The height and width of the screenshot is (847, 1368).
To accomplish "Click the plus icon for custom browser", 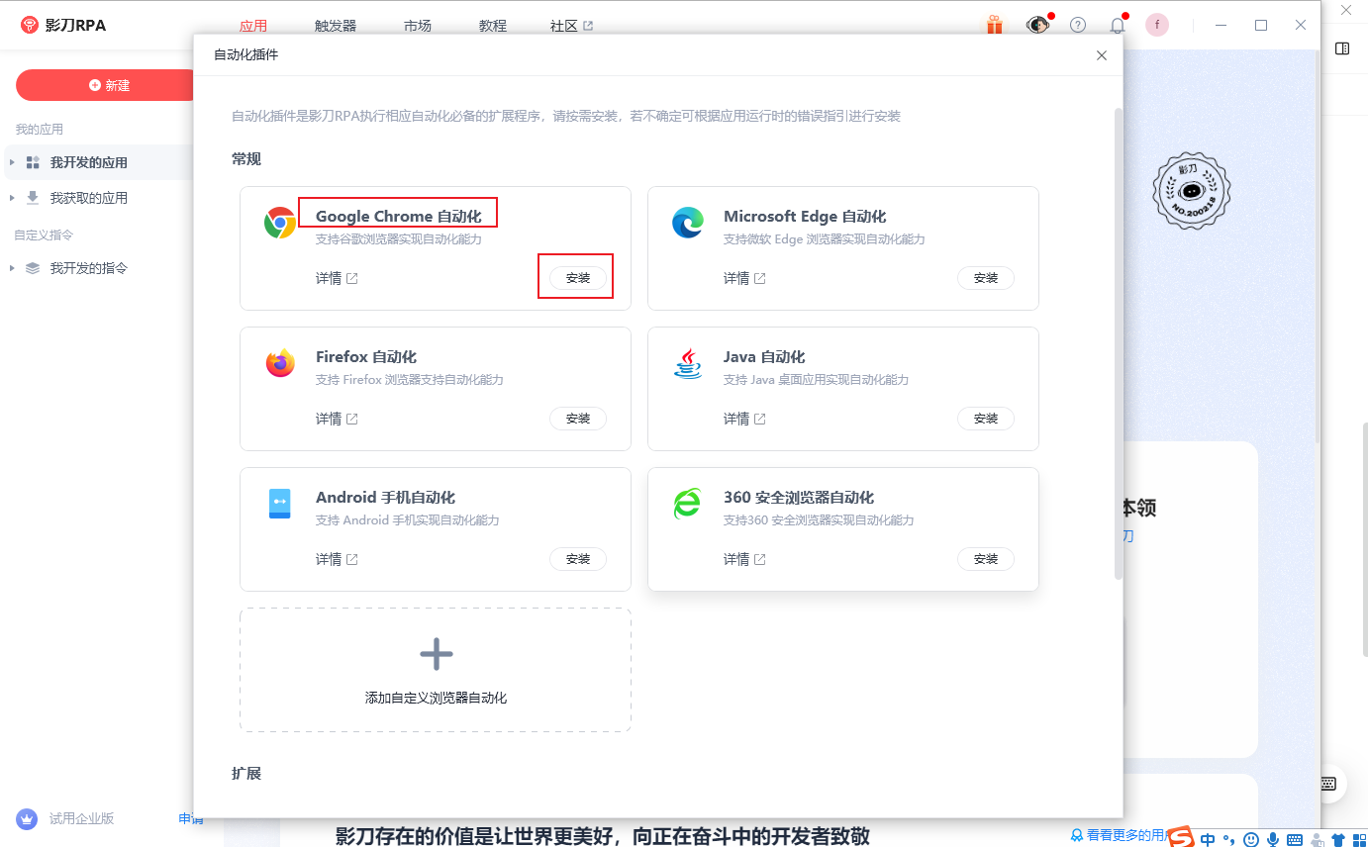I will pyautogui.click(x=436, y=653).
